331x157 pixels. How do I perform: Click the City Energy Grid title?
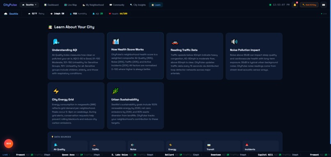[63, 100]
